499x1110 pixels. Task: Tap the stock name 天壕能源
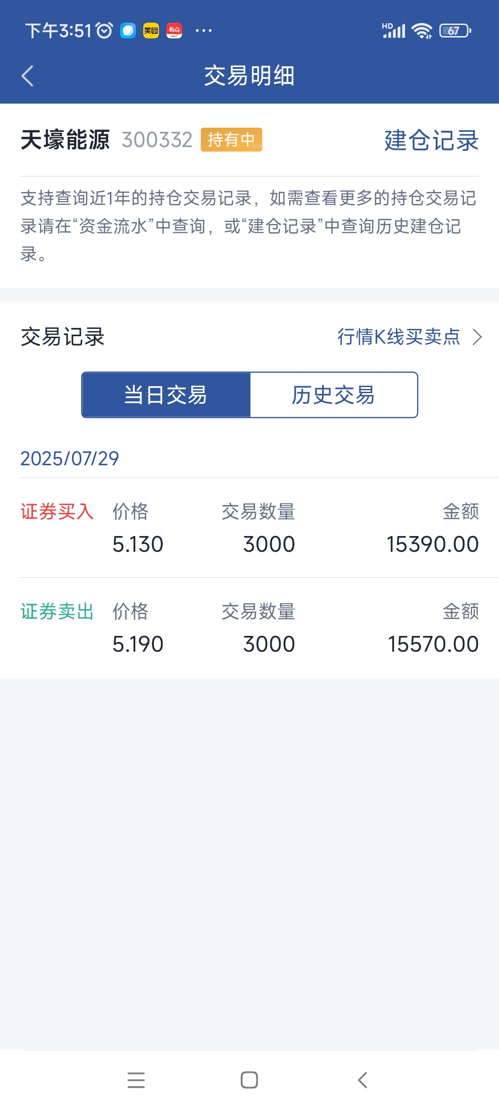[65, 140]
